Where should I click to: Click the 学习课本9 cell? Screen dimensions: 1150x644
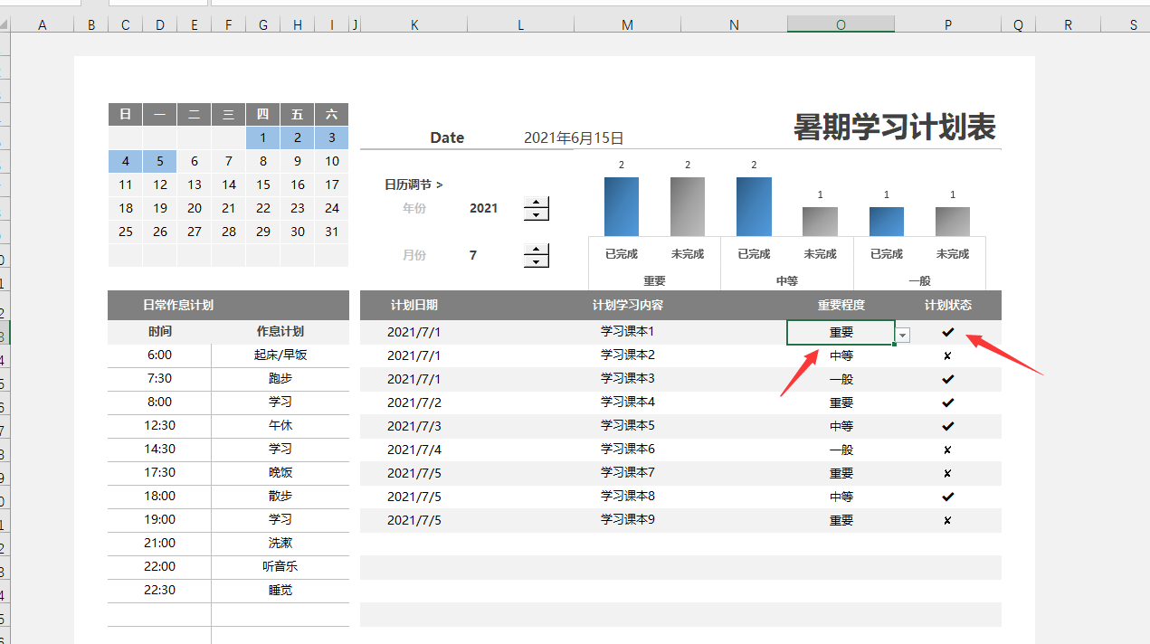click(627, 520)
